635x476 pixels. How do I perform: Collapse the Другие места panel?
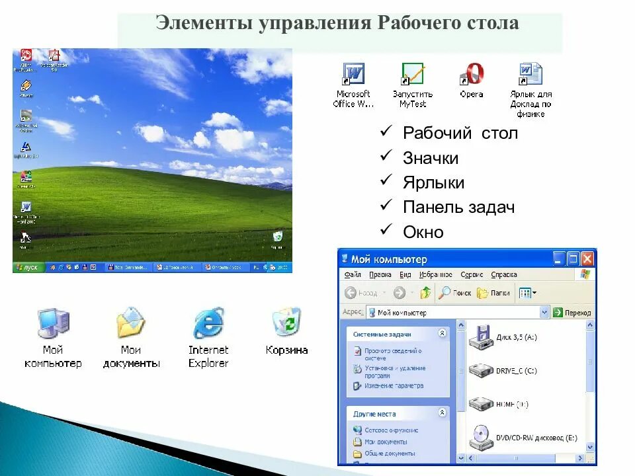pos(443,413)
